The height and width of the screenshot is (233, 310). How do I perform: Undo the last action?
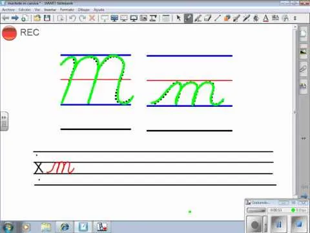(x=72, y=18)
